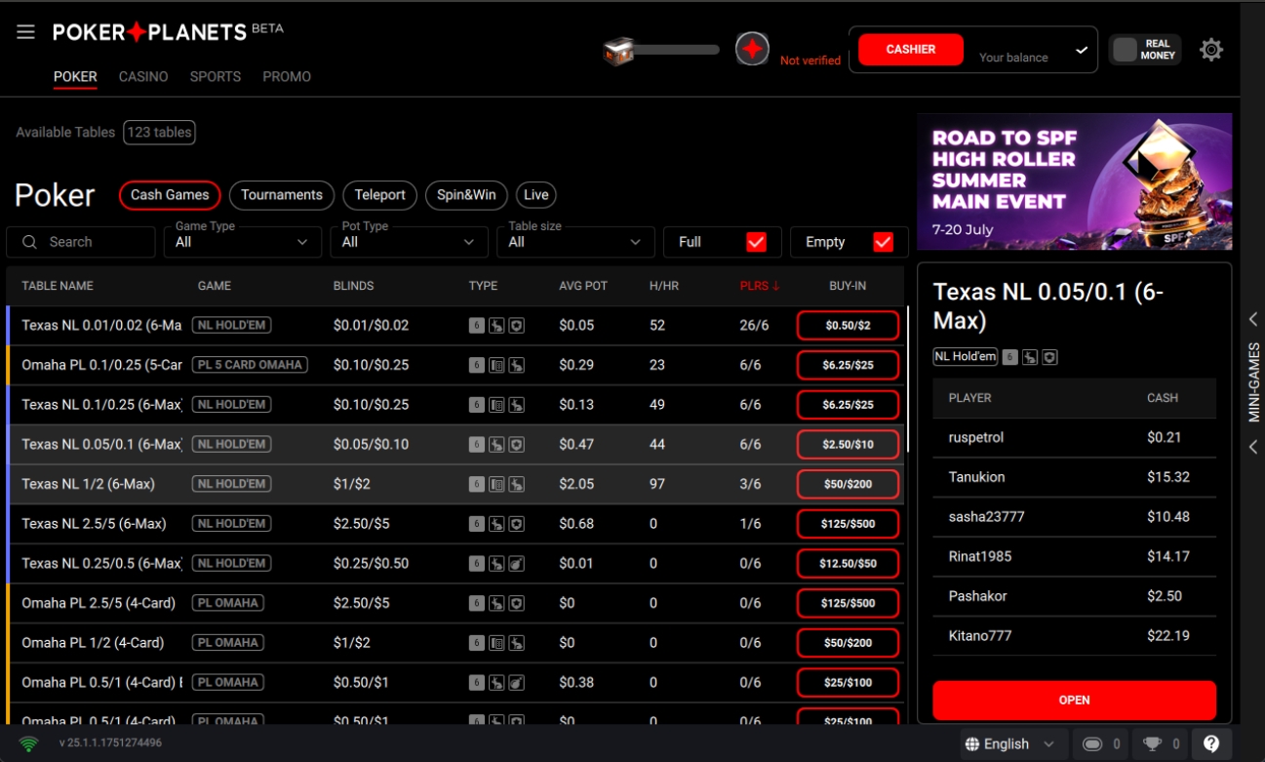Switch to the Casino tab
This screenshot has width=1265, height=762.
[x=143, y=76]
